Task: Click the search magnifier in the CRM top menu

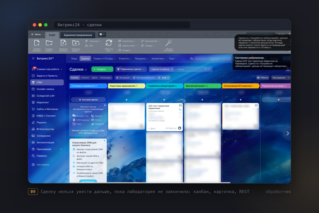Action: (x=191, y=59)
